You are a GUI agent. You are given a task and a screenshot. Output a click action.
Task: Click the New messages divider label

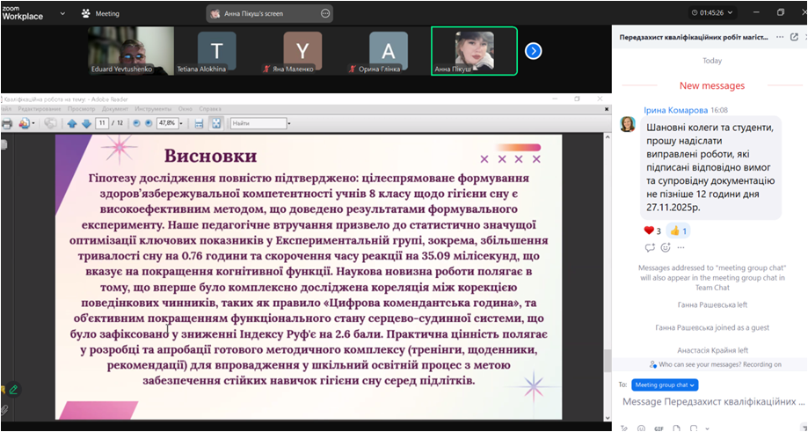point(712,85)
